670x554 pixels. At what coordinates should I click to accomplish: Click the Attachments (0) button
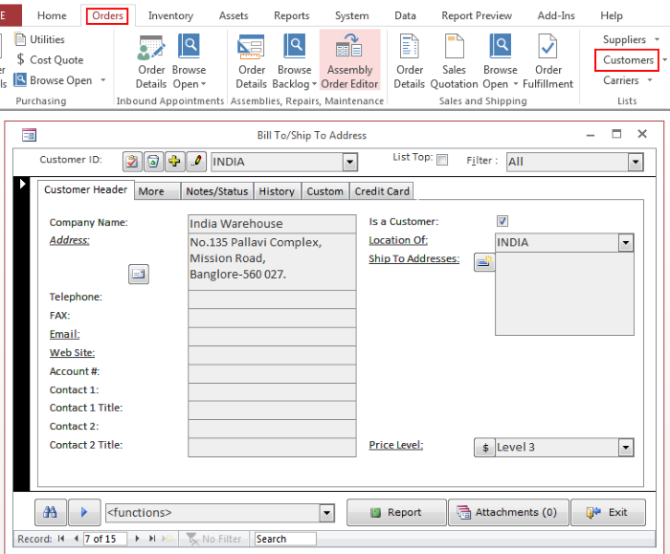pos(508,512)
